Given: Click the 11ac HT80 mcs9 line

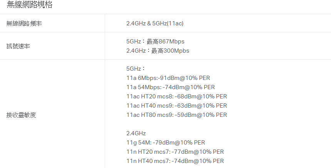Looking at the screenshot, I should 177,115.
